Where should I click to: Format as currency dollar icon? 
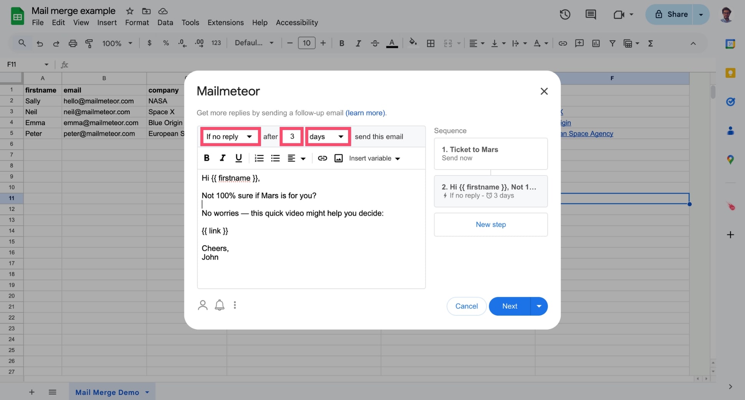click(x=149, y=43)
